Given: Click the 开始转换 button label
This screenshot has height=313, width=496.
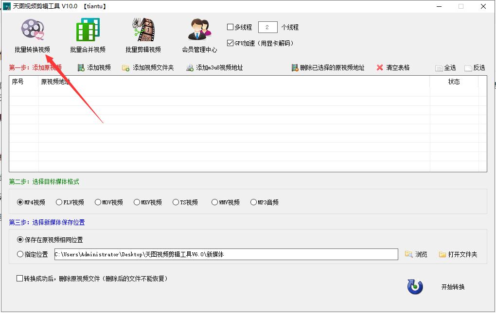Looking at the screenshot, I should [x=453, y=287].
